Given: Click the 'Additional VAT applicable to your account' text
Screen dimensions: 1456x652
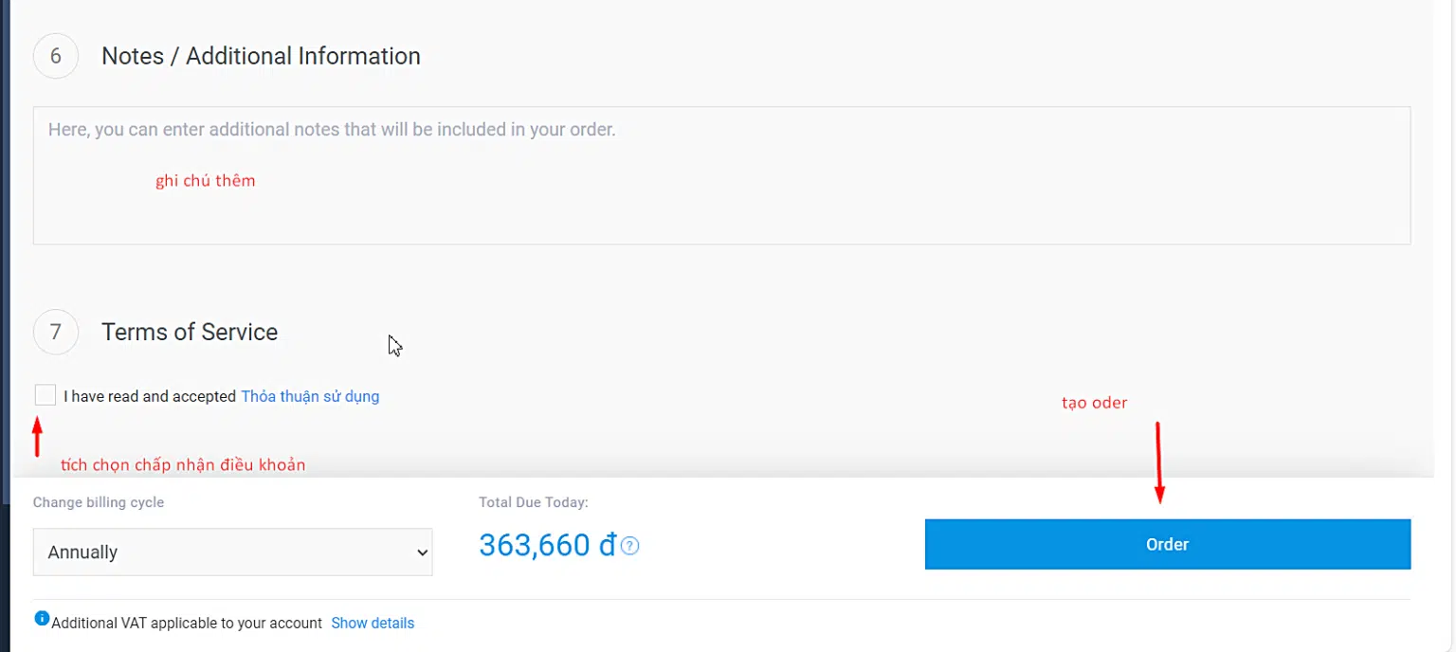Looking at the screenshot, I should point(187,624).
